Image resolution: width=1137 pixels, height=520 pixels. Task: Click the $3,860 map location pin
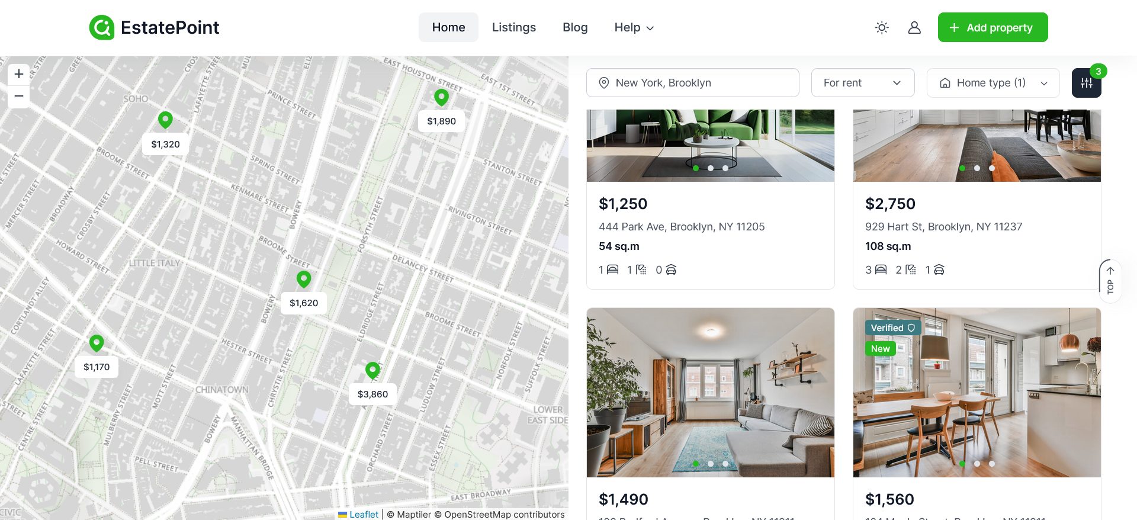click(x=372, y=371)
